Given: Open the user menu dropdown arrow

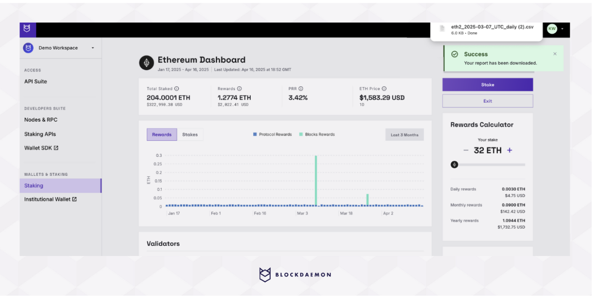Looking at the screenshot, I should pyautogui.click(x=562, y=29).
